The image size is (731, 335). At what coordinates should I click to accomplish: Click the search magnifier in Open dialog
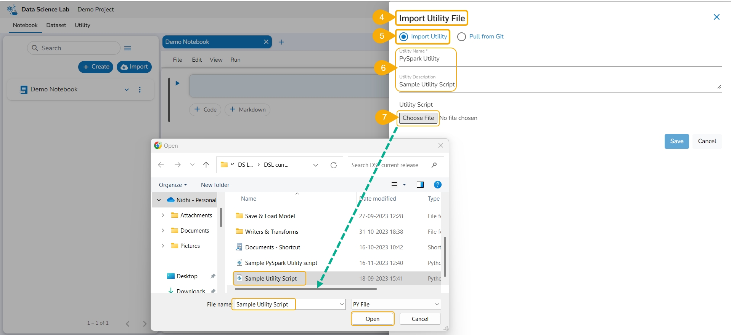(434, 165)
